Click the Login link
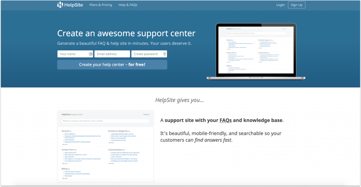 pos(280,5)
